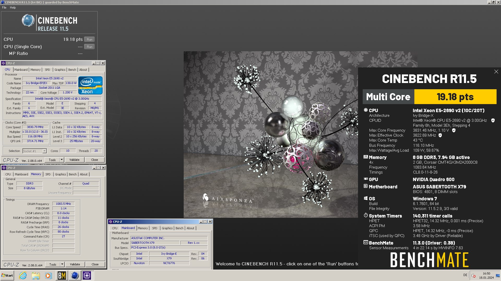The image size is (501, 281).
Task: Click the Internet Explorer taskbar icon
Action: (23, 276)
